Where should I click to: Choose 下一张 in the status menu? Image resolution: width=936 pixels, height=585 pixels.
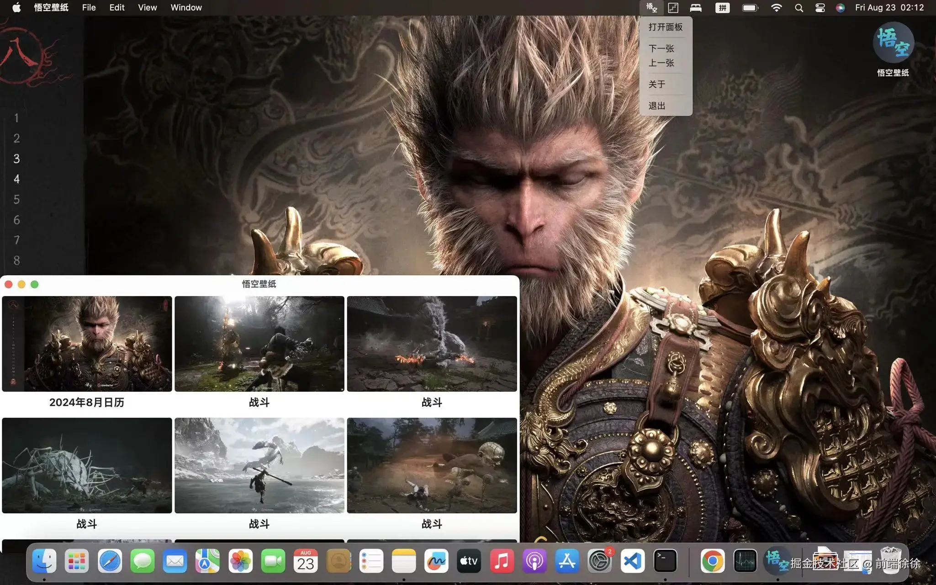(661, 48)
